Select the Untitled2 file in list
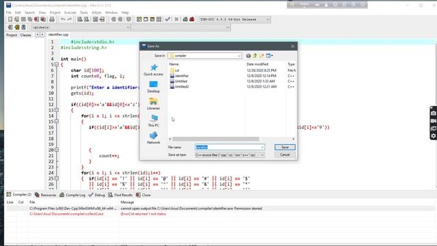Image resolution: width=437 pixels, height=246 pixels. point(180,87)
